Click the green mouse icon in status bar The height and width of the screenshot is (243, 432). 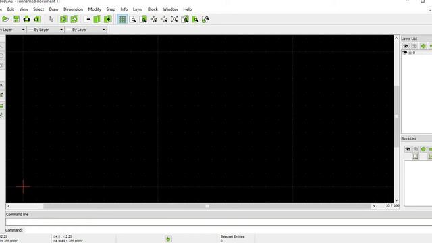point(168,239)
